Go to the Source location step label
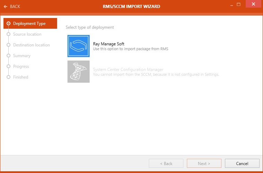Viewport: 263px width, 173px height. click(x=27, y=34)
